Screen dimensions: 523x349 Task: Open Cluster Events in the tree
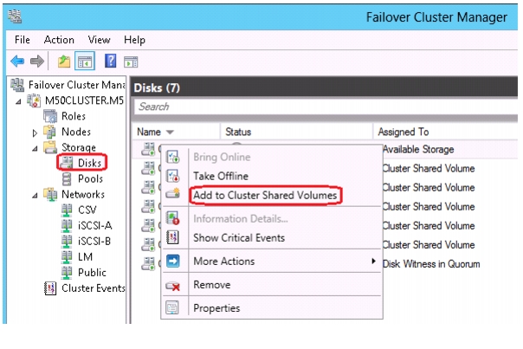93,288
